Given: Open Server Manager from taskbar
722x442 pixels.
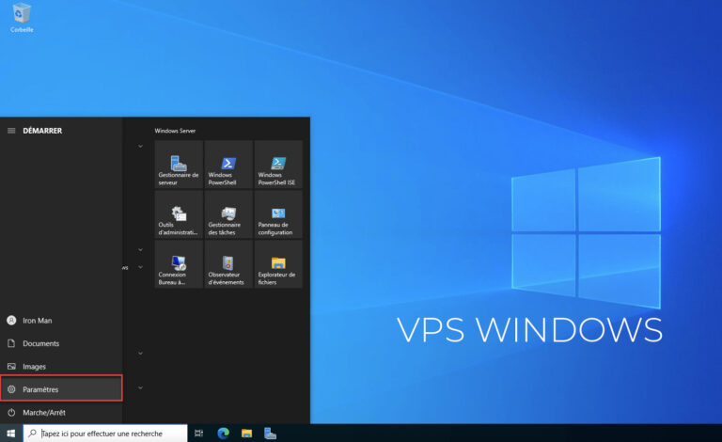Looking at the screenshot, I should pyautogui.click(x=271, y=434).
